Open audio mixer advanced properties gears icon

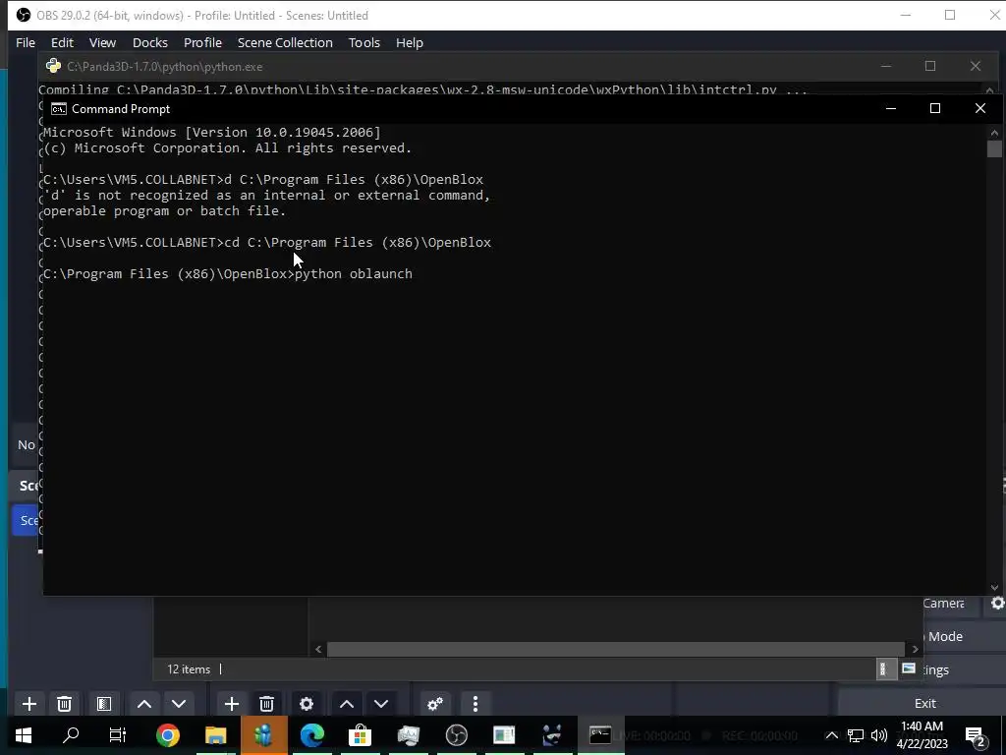click(435, 704)
